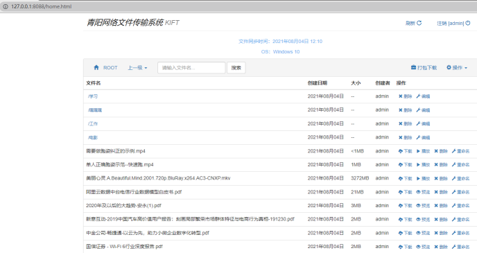The width and height of the screenshot is (477, 253).
Task: Click the refresh icon next to 刷新
Action: [419, 23]
